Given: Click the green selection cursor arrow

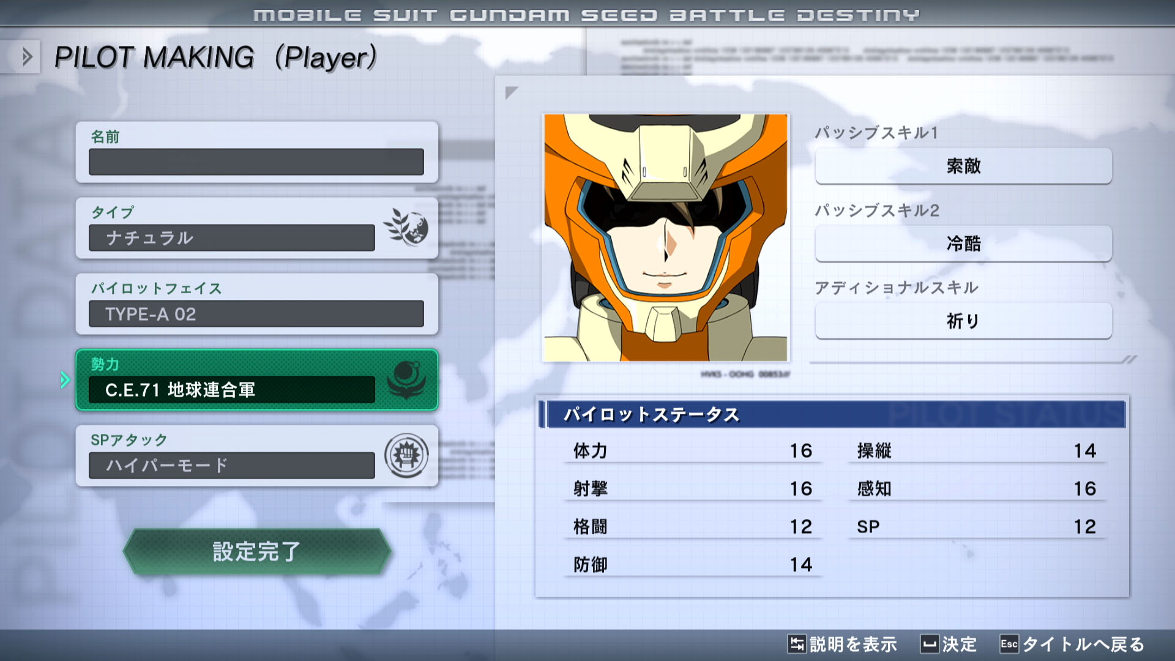Looking at the screenshot, I should [65, 380].
